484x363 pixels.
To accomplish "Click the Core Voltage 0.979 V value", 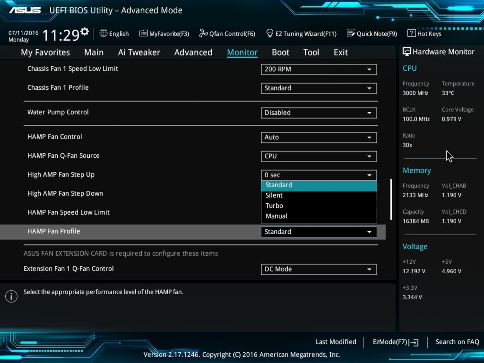I will pos(451,119).
